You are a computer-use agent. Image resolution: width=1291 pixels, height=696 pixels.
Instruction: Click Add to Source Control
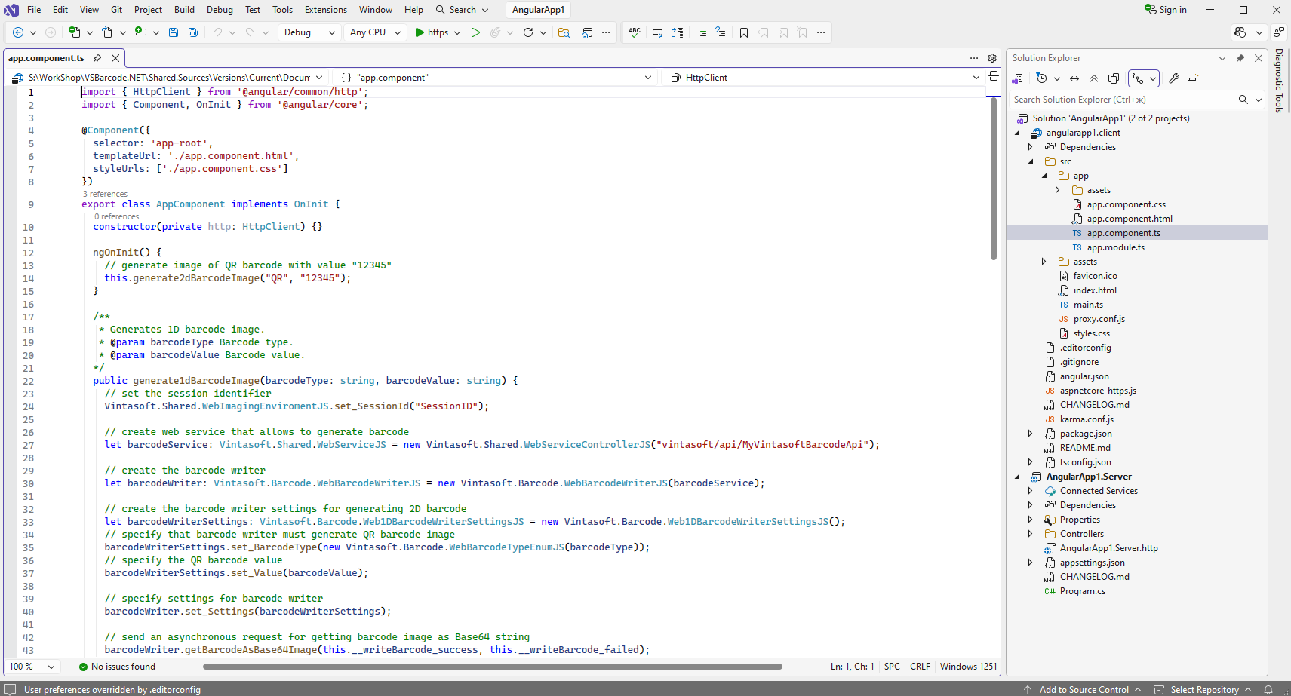point(1084,689)
